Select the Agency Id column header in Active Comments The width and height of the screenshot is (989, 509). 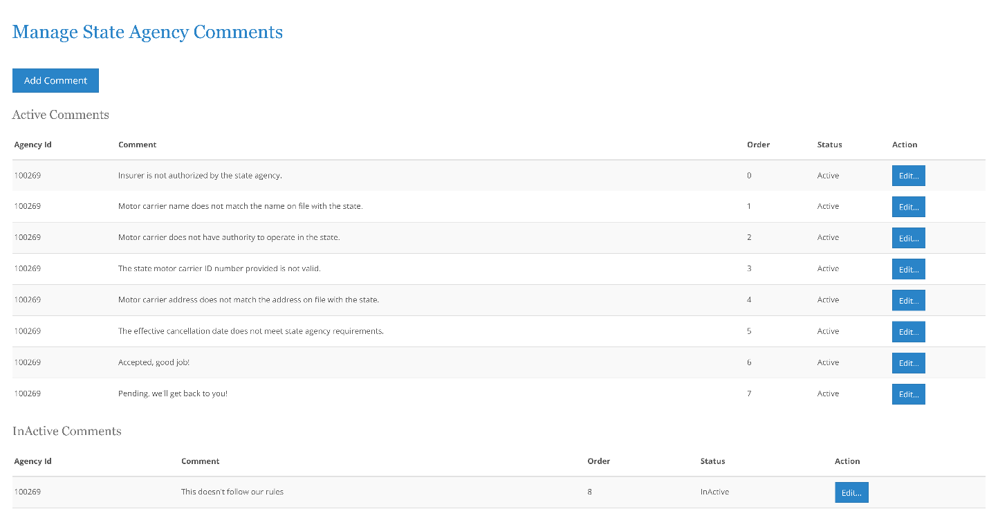(33, 145)
